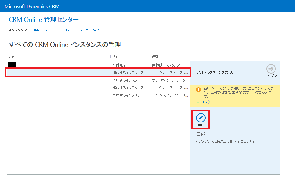This screenshot has width=295, height=196.
Task: Click the orange warning exclamation icon
Action: click(x=198, y=90)
